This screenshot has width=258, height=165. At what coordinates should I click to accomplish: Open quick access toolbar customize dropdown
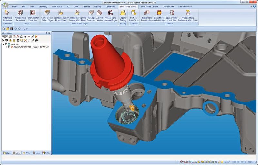click(27, 29)
